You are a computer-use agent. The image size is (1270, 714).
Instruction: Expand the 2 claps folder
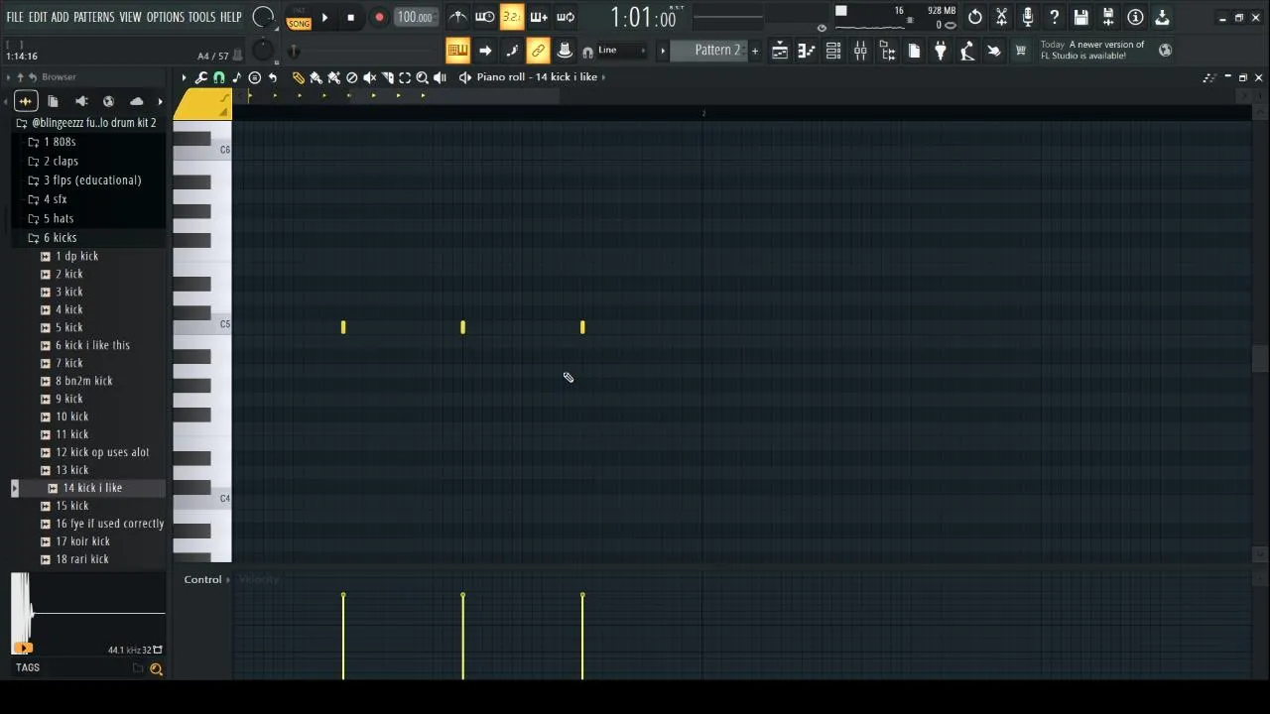click(x=61, y=162)
